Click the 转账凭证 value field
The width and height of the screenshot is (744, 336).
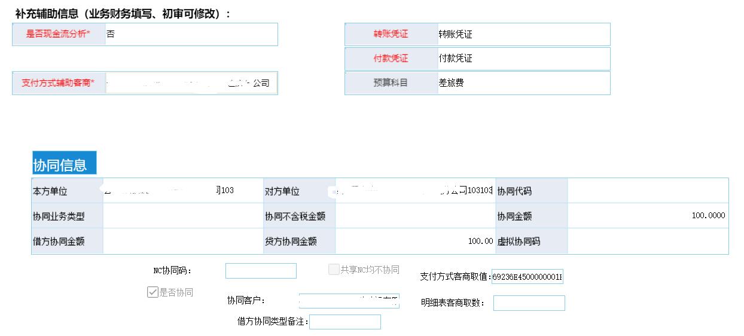pos(522,34)
